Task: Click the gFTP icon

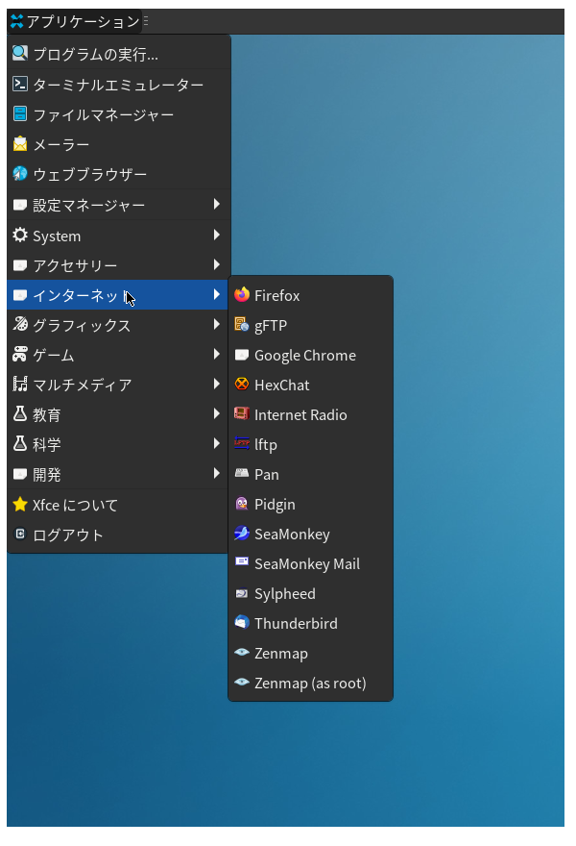Action: coord(242,324)
